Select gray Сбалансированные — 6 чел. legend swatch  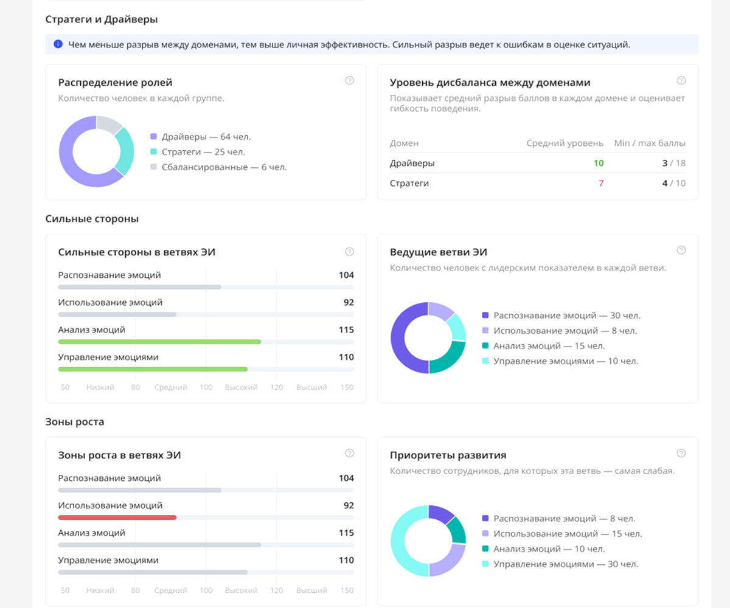[x=153, y=167]
